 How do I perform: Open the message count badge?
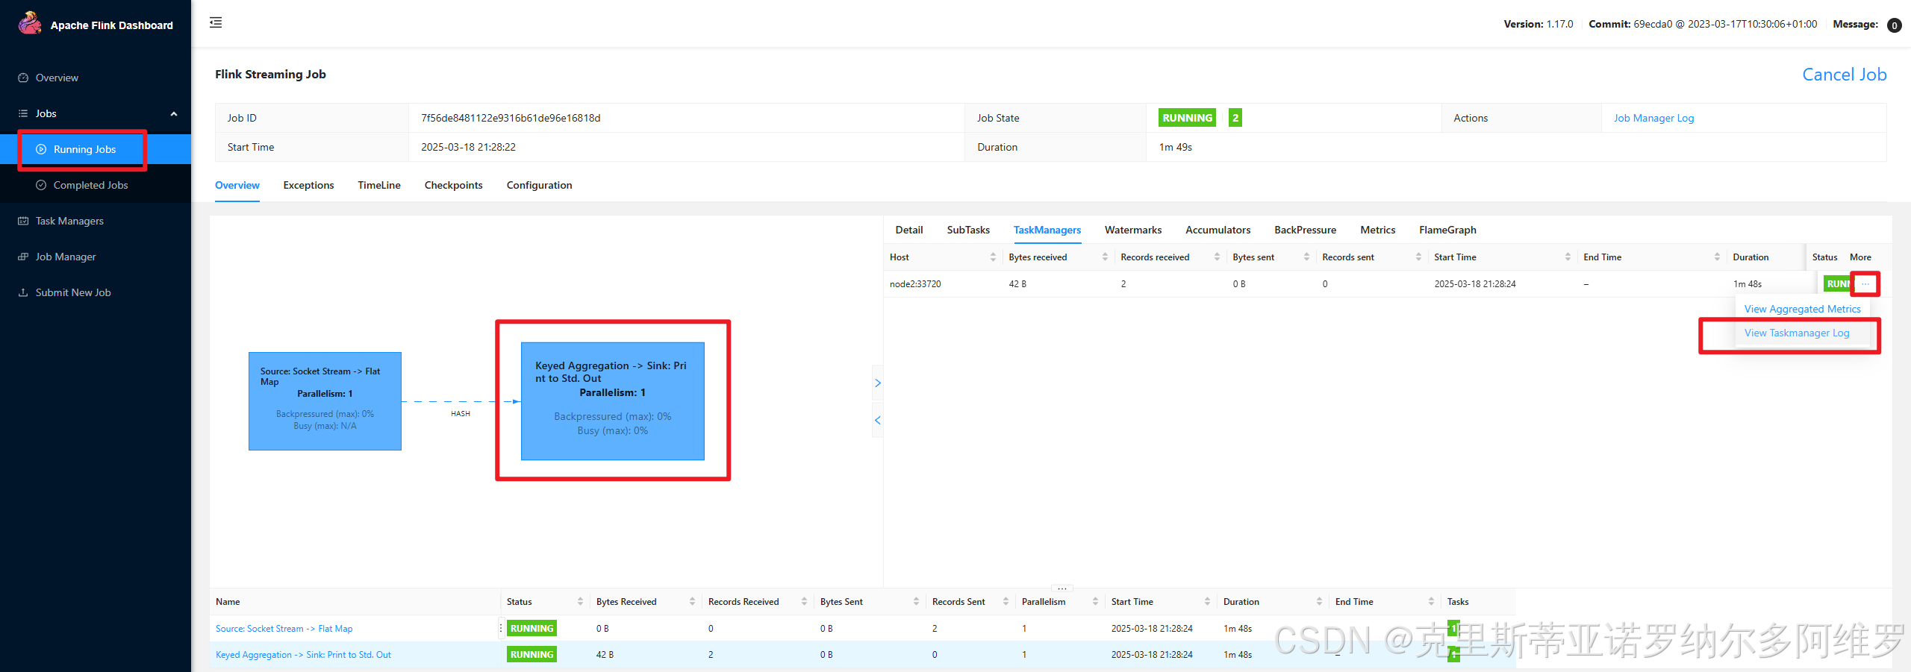pyautogui.click(x=1895, y=25)
